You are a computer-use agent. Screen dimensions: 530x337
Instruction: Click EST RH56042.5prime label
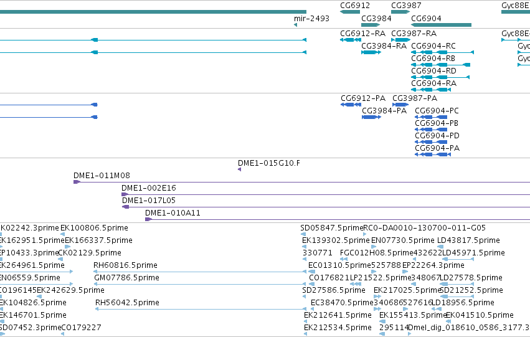(x=127, y=303)
